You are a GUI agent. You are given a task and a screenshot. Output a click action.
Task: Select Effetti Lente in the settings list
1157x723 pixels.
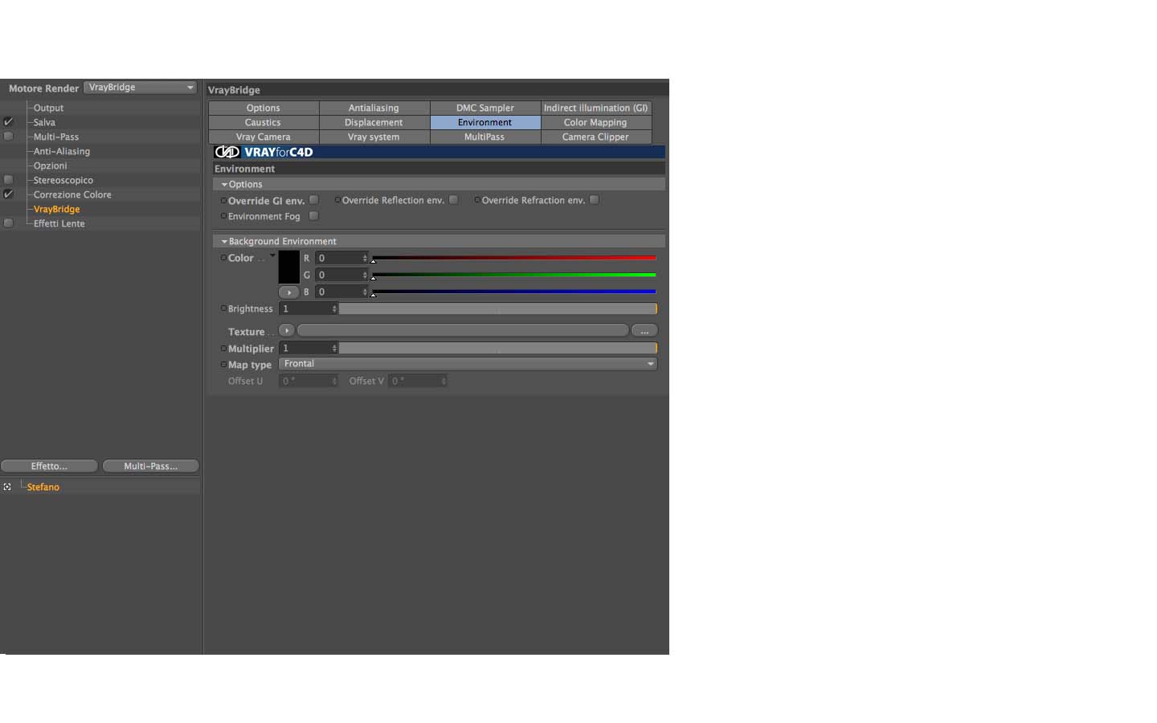click(59, 223)
